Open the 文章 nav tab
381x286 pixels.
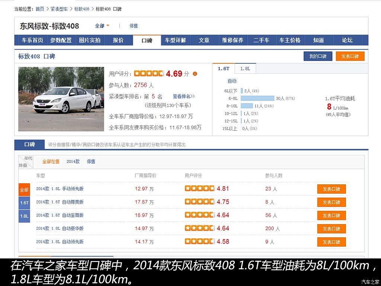tap(204, 40)
